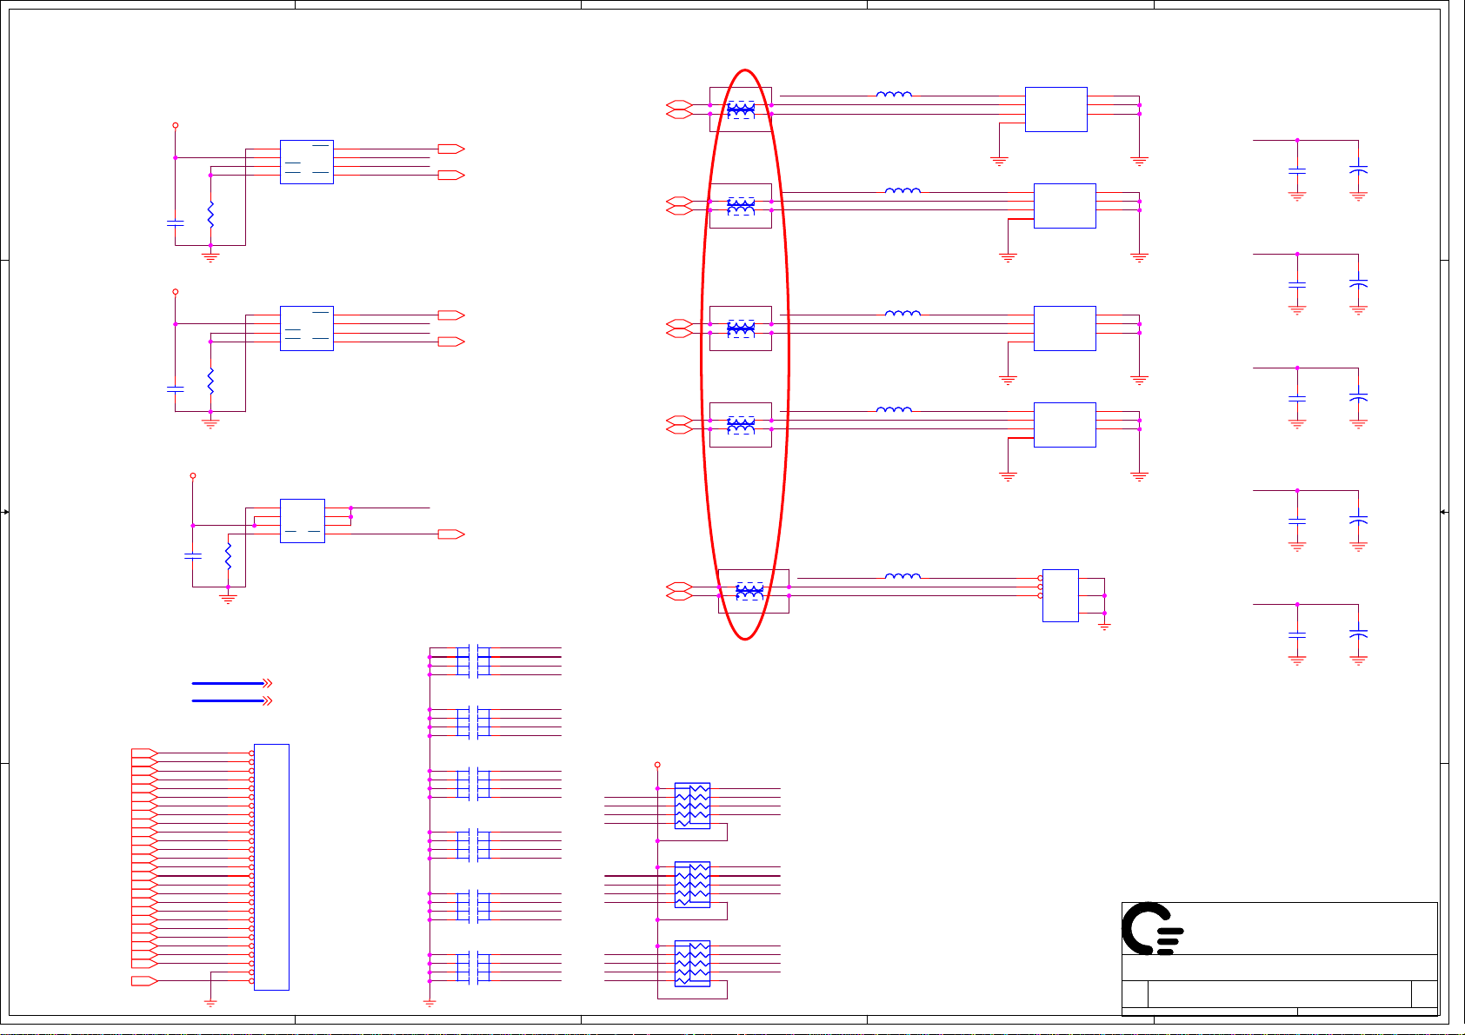Select the topmost resistor network pack
The height and width of the screenshot is (1035, 1465).
pyautogui.click(x=692, y=806)
